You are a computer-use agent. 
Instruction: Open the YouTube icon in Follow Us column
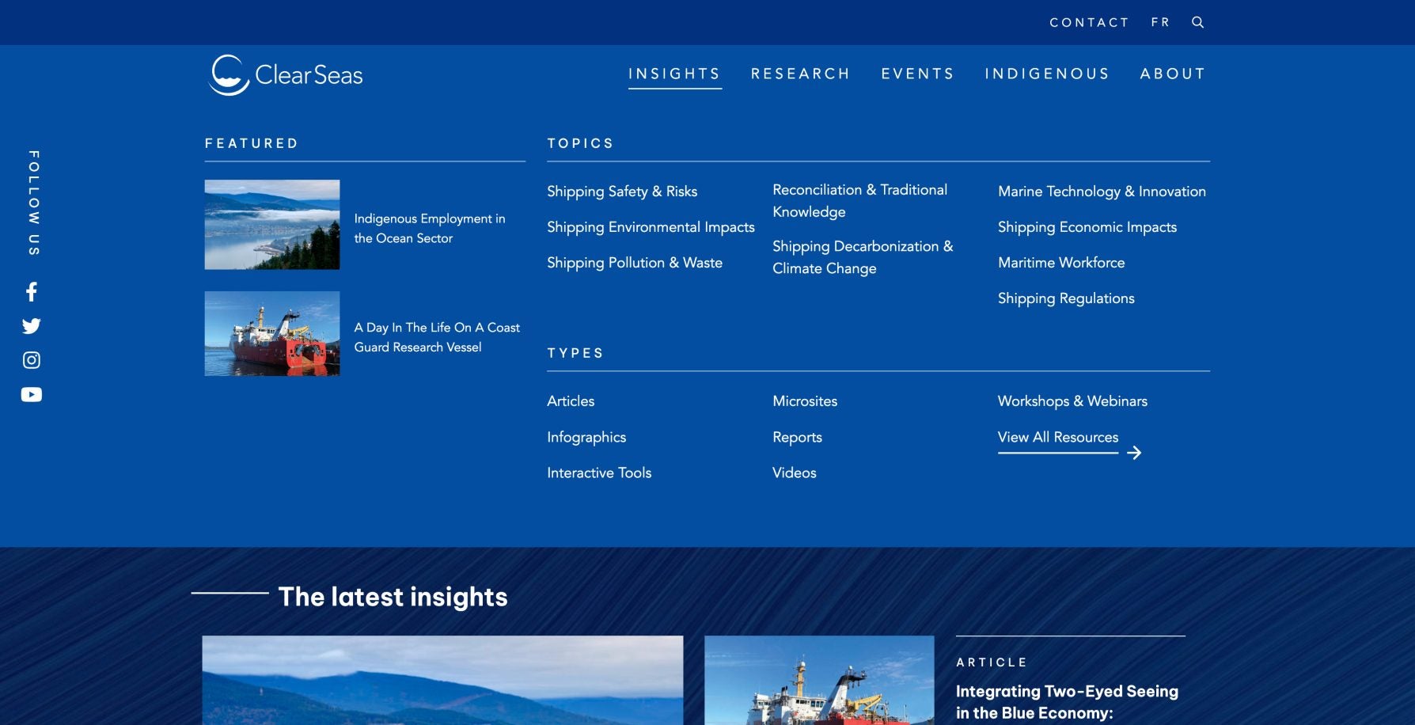[32, 393]
